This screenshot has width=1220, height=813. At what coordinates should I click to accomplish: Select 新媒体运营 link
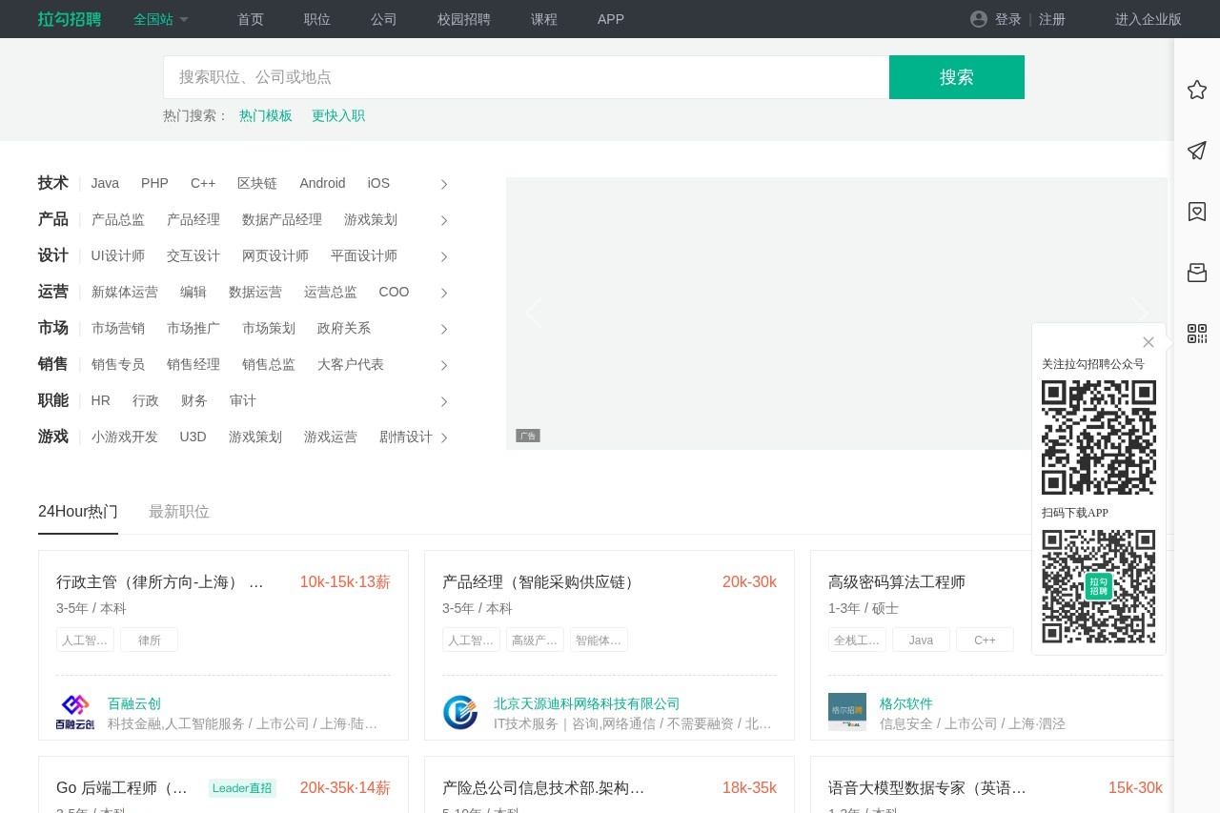tap(125, 292)
